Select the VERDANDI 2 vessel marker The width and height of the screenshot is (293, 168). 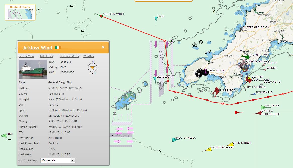(261, 84)
